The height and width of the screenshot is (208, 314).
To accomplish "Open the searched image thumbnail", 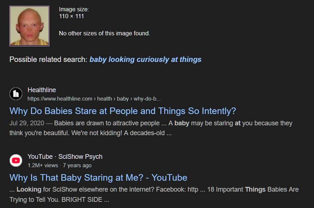I will (x=30, y=26).
